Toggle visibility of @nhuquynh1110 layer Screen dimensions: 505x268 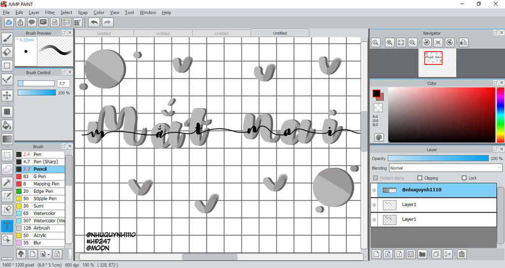coord(374,190)
